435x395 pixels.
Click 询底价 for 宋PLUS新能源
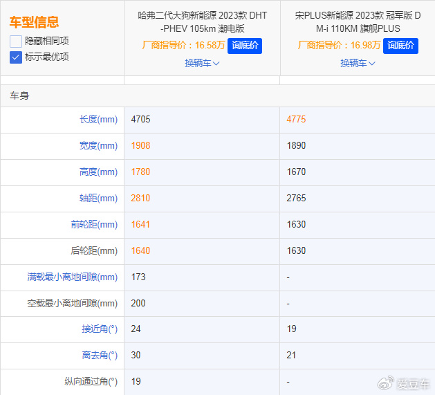[400, 46]
